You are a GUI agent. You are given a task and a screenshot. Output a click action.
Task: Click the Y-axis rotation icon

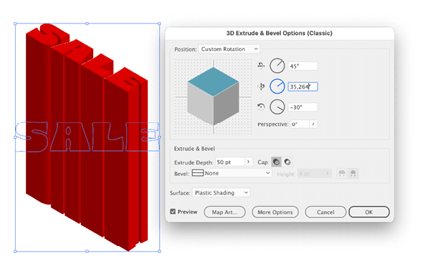click(x=261, y=87)
